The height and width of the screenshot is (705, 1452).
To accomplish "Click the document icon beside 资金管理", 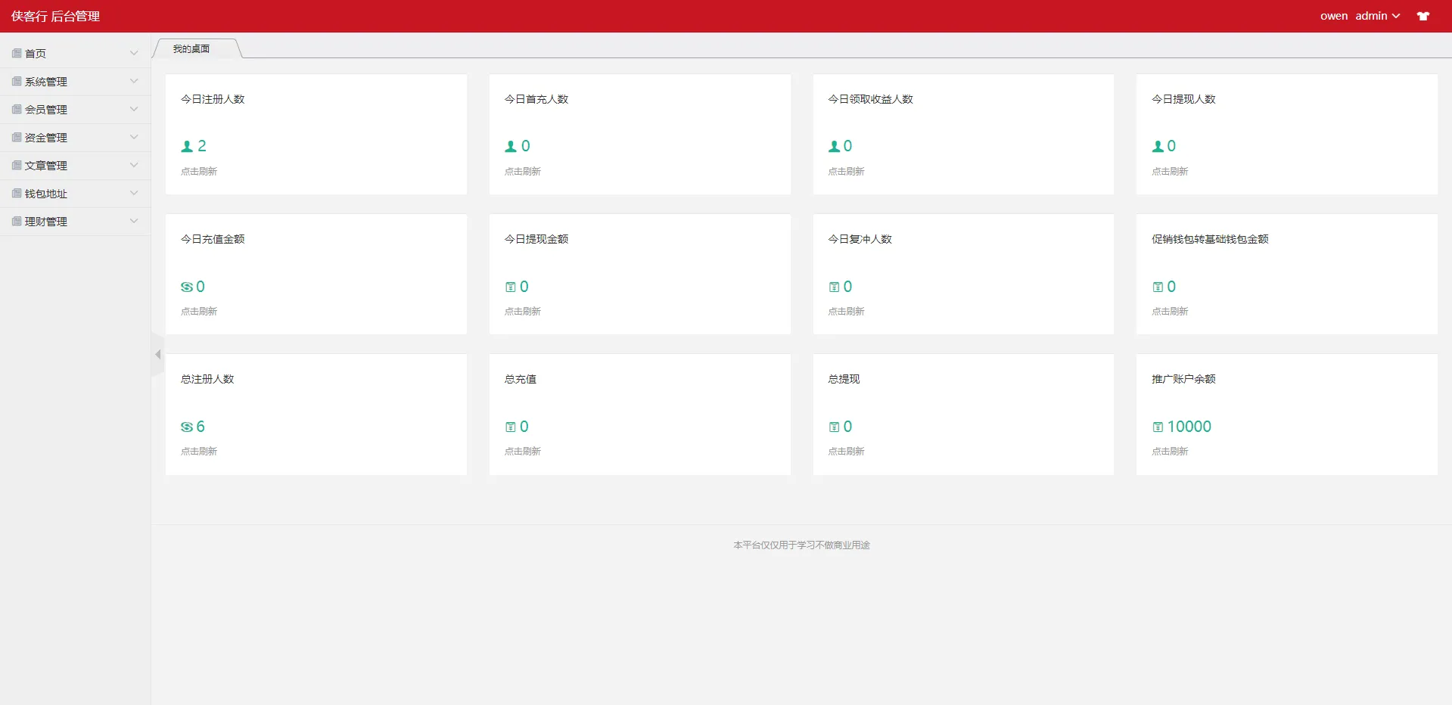I will (15, 137).
